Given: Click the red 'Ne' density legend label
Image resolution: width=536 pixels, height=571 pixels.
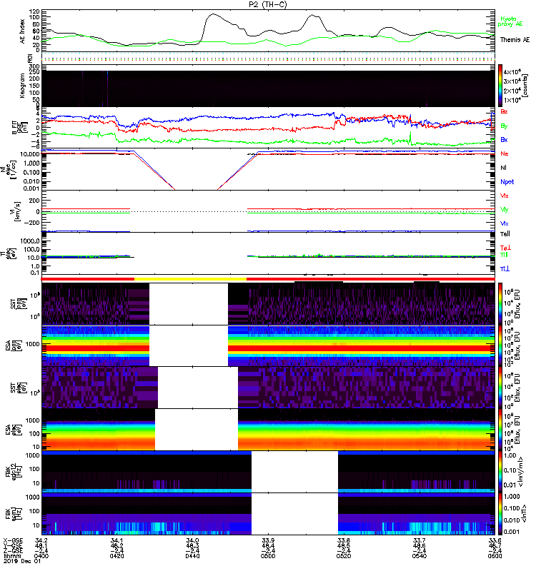Looking at the screenshot, I should pyautogui.click(x=505, y=153).
